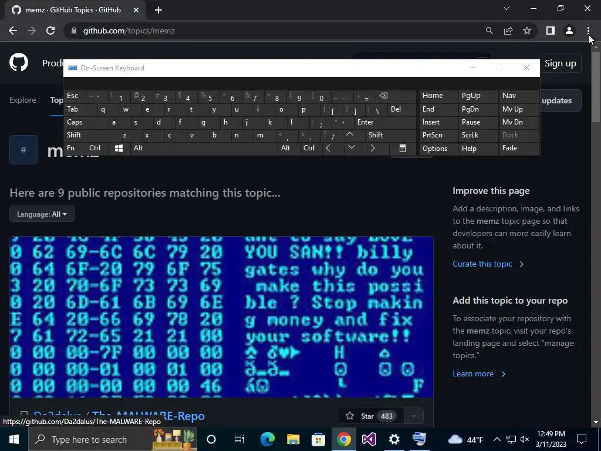Screen dimensions: 601x451
Task: Star The-MALWARE-Repo repository
Action: 370,416
